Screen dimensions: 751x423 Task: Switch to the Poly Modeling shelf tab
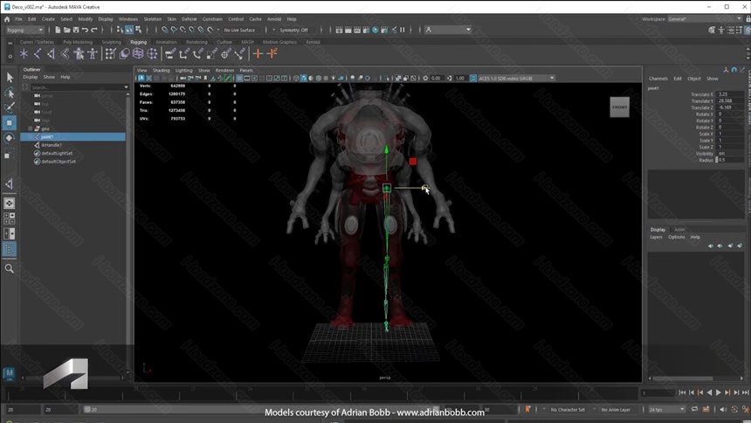(78, 42)
